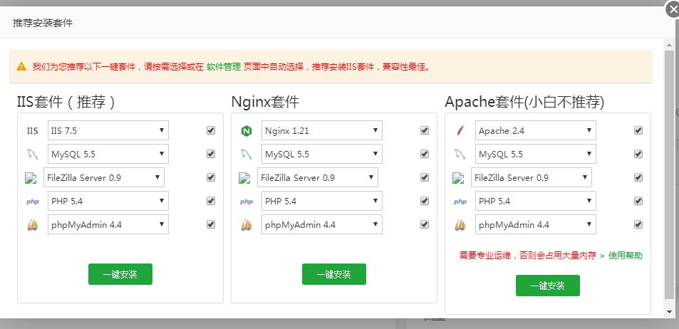Open phpMyAdmin 4.4 dropdown in Nginx suite
This screenshot has height=329, width=679.
coord(322,224)
